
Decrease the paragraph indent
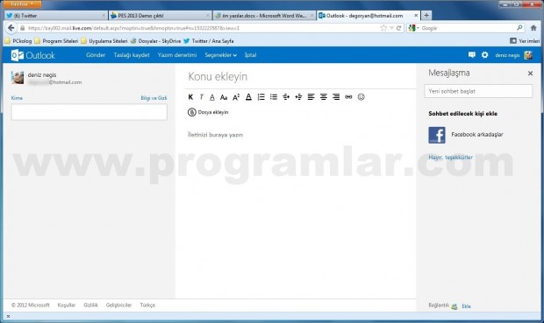click(x=298, y=97)
